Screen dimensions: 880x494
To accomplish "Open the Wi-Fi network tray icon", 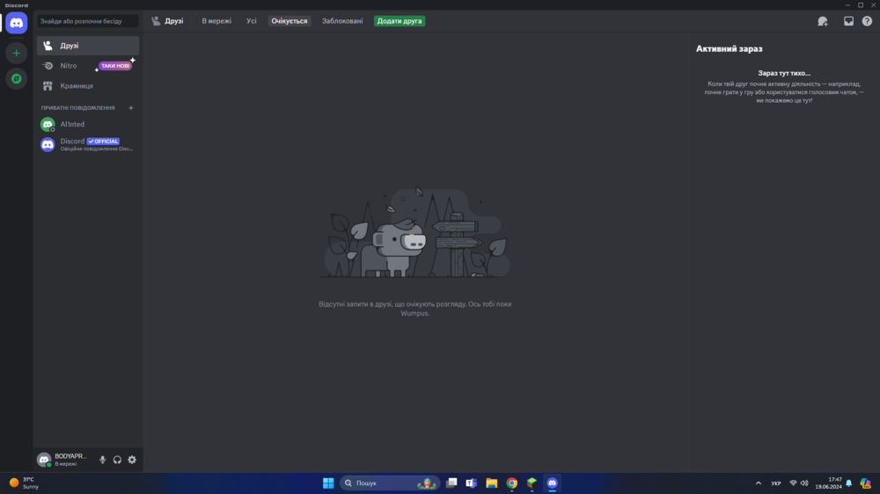I will coord(793,483).
